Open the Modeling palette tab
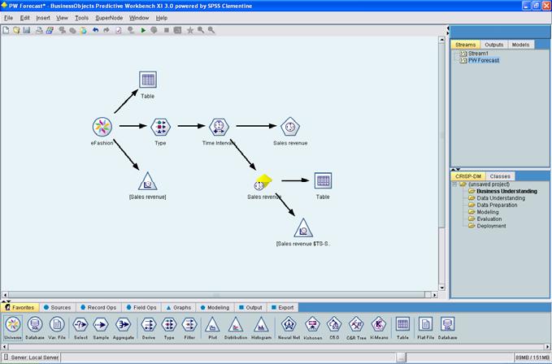Image resolution: width=552 pixels, height=364 pixels. pos(215,307)
